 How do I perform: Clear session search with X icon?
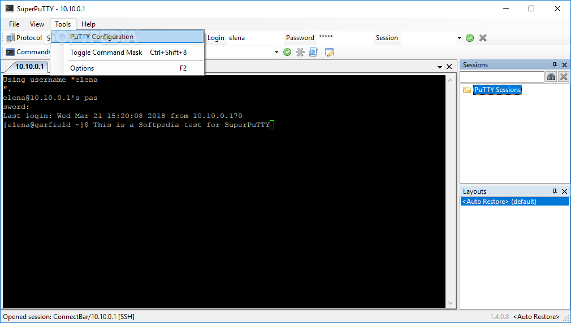pos(563,77)
